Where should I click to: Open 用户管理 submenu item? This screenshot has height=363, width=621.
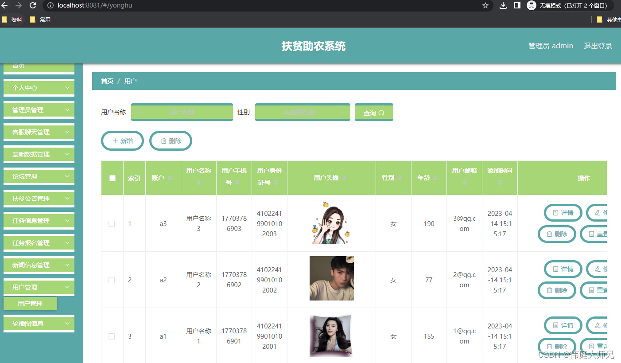click(x=30, y=304)
